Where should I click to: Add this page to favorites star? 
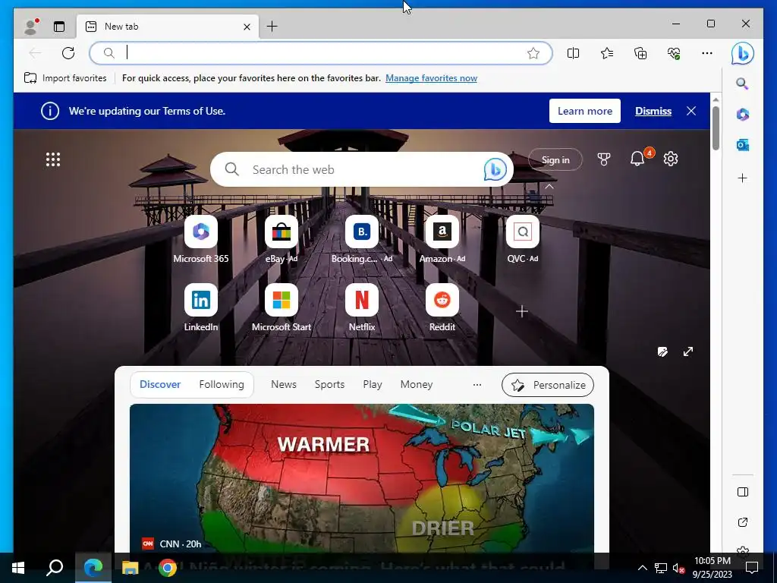pyautogui.click(x=533, y=53)
